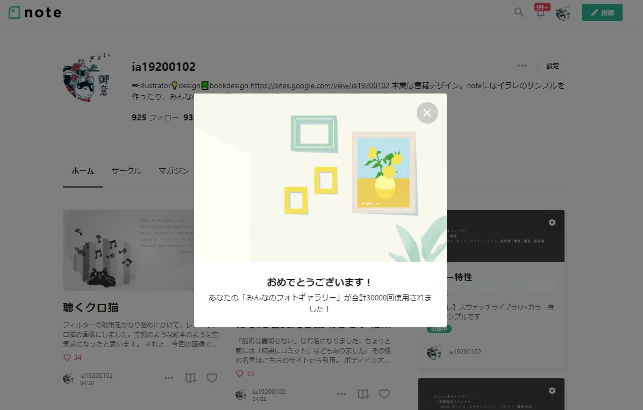Switch to the サークル tab
Image resolution: width=643 pixels, height=410 pixels.
click(126, 171)
